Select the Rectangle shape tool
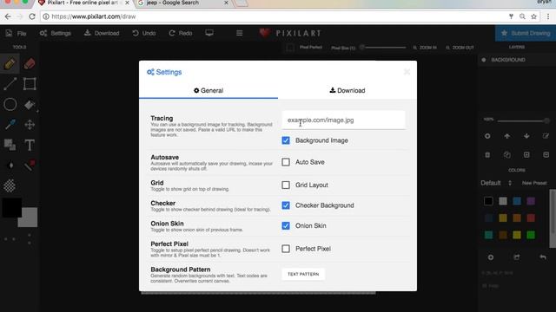The width and height of the screenshot is (556, 312). [30, 84]
